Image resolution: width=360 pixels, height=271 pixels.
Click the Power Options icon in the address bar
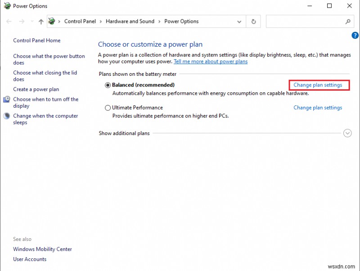[x=51, y=21]
